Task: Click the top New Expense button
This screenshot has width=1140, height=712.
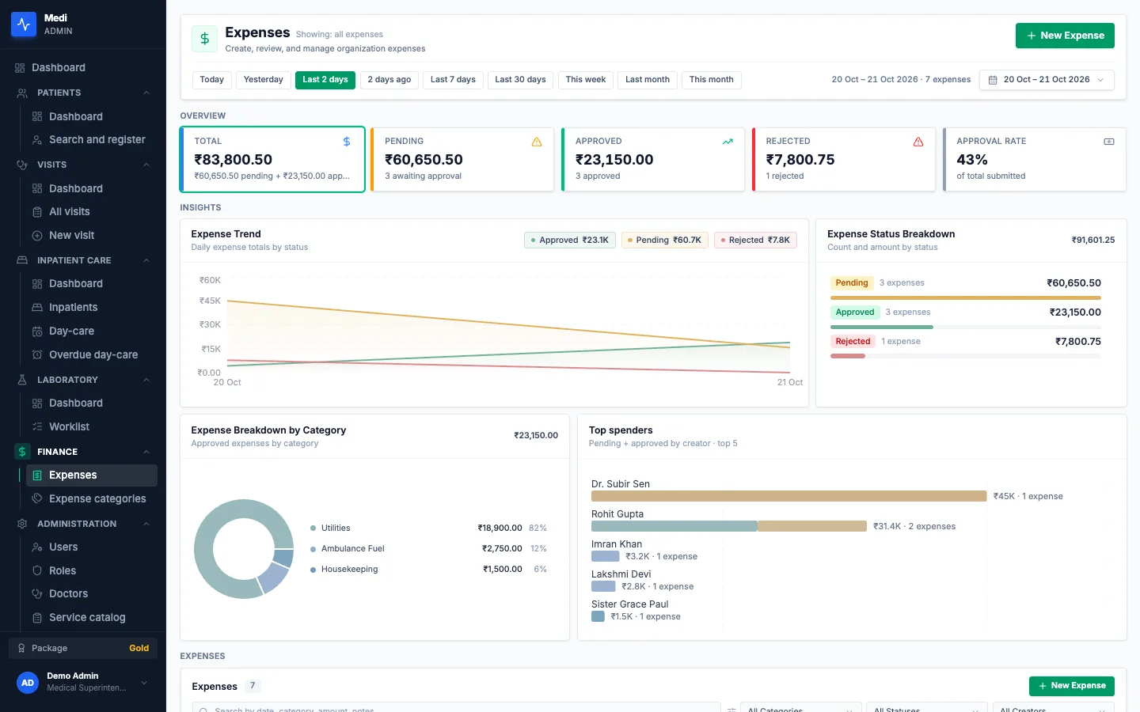Action: 1065,36
